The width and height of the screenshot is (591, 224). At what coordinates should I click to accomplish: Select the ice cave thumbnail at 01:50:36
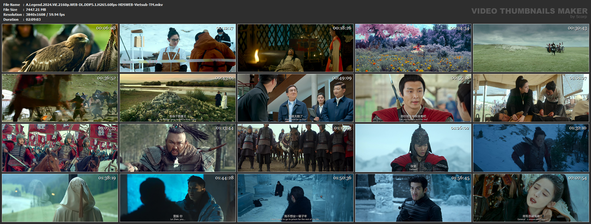pyautogui.click(x=295, y=197)
